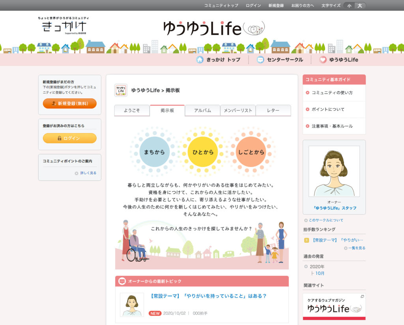Click the きっかけ logo at top left
This screenshot has width=404, height=325.
64,26
